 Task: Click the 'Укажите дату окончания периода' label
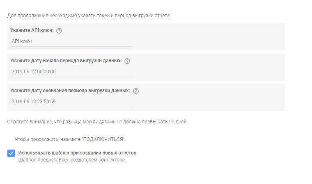70,91
